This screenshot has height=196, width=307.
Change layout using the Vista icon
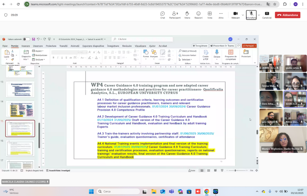(x=210, y=15)
